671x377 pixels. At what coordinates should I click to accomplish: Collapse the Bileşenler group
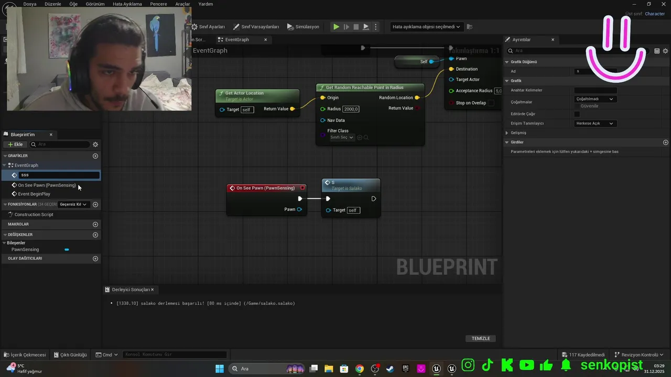(x=5, y=243)
